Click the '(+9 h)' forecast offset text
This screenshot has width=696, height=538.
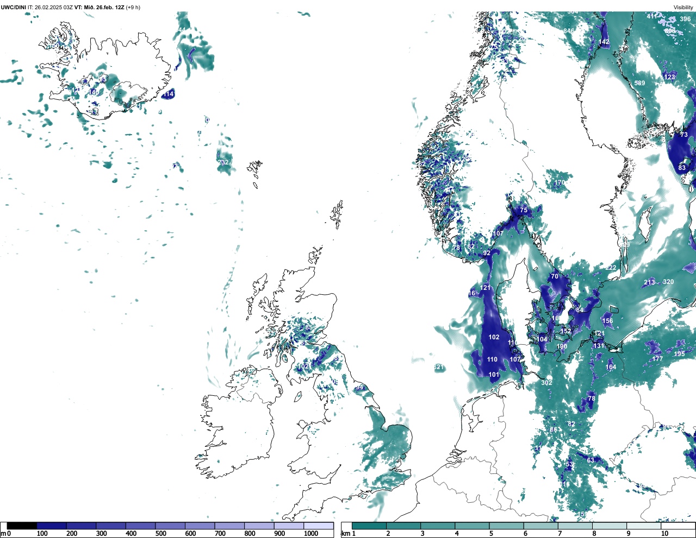(x=133, y=7)
